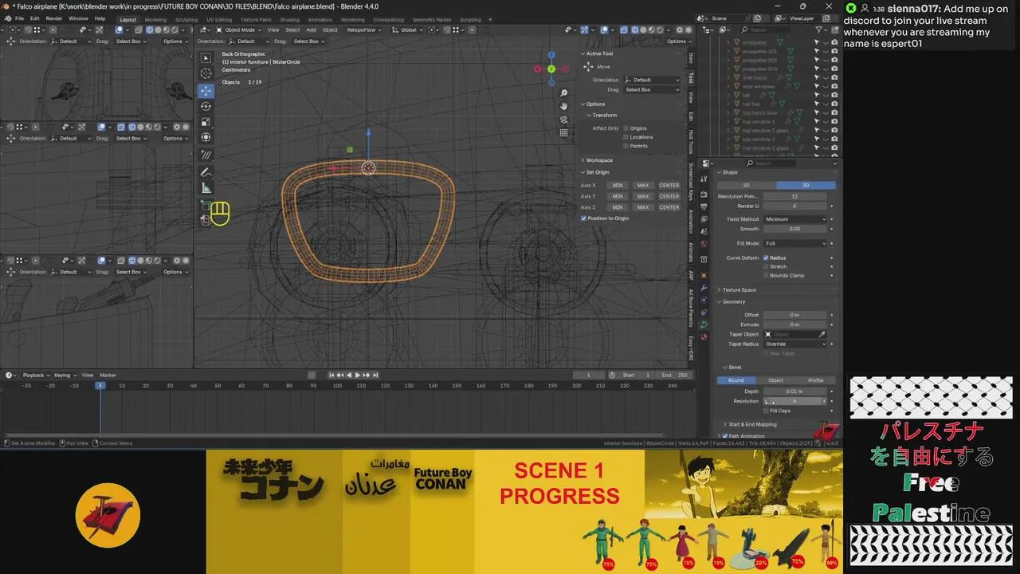
Task: Enable Affect Only Origins checkbox
Action: click(626, 128)
